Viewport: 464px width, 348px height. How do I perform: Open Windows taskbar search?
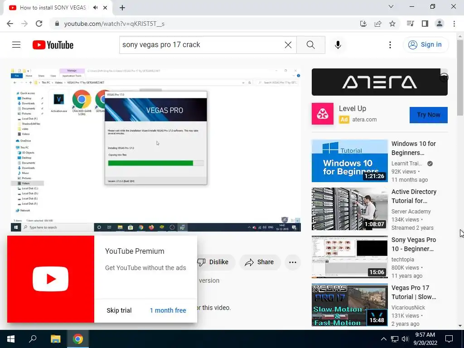coord(33,339)
